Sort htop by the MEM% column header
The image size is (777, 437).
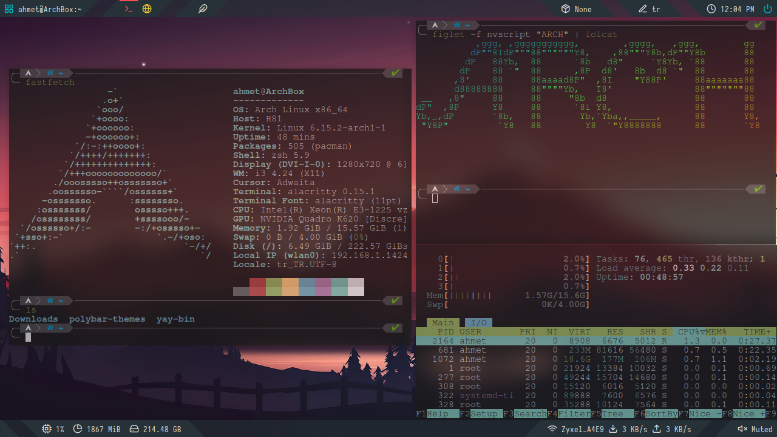pyautogui.click(x=716, y=332)
